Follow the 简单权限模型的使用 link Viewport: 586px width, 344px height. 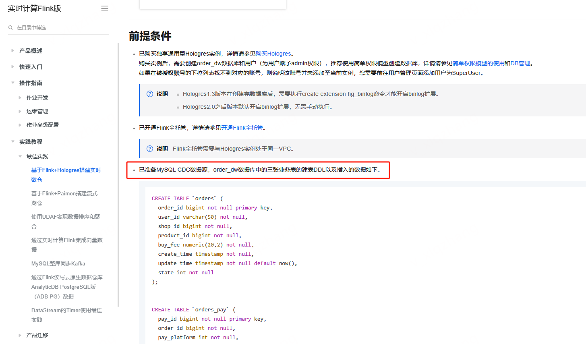coord(478,63)
